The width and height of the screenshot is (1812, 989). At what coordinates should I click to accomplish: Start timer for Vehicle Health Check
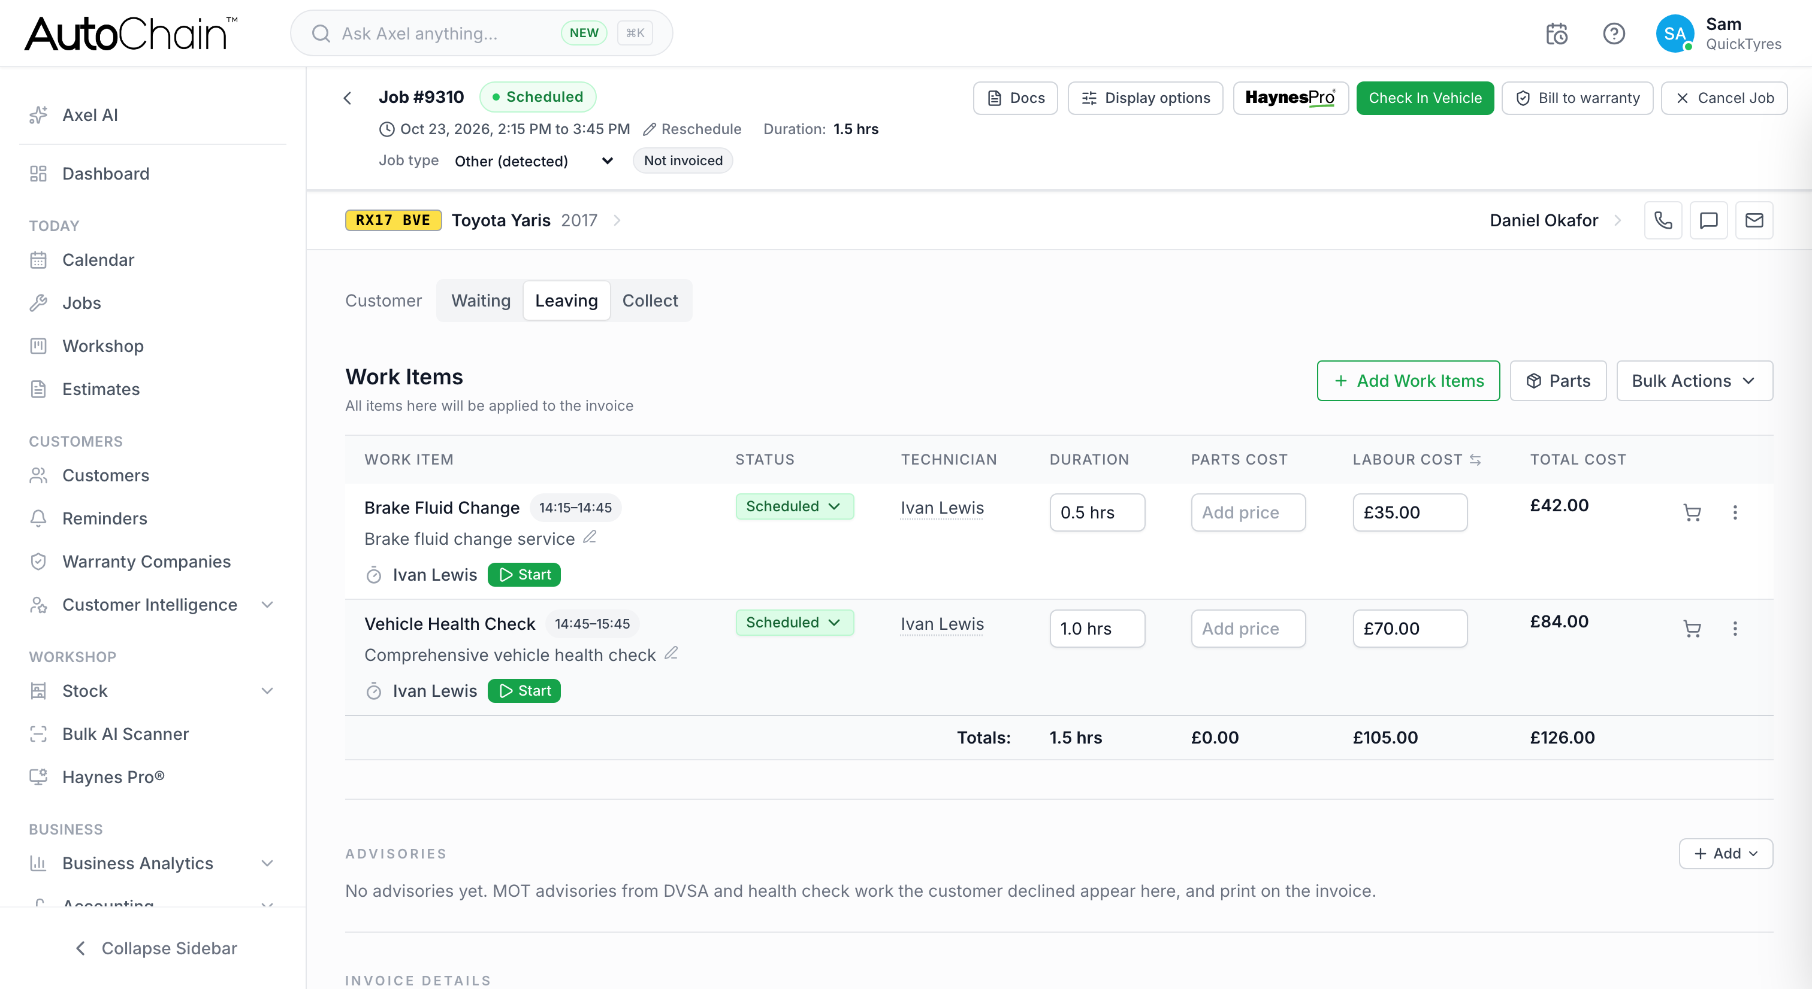[x=524, y=691]
